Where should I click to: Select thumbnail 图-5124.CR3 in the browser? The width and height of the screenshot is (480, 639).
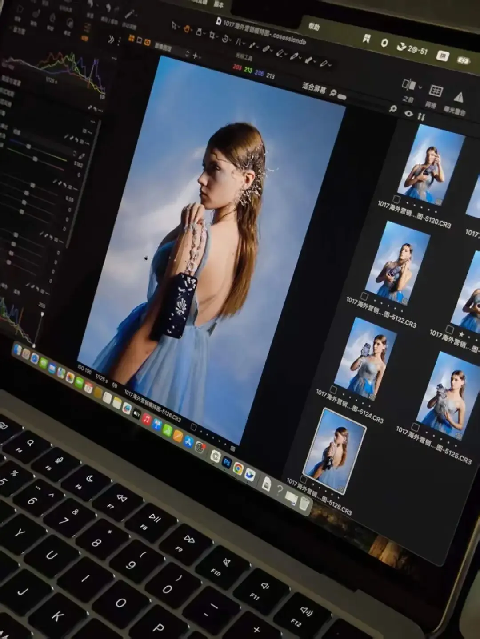click(x=364, y=358)
